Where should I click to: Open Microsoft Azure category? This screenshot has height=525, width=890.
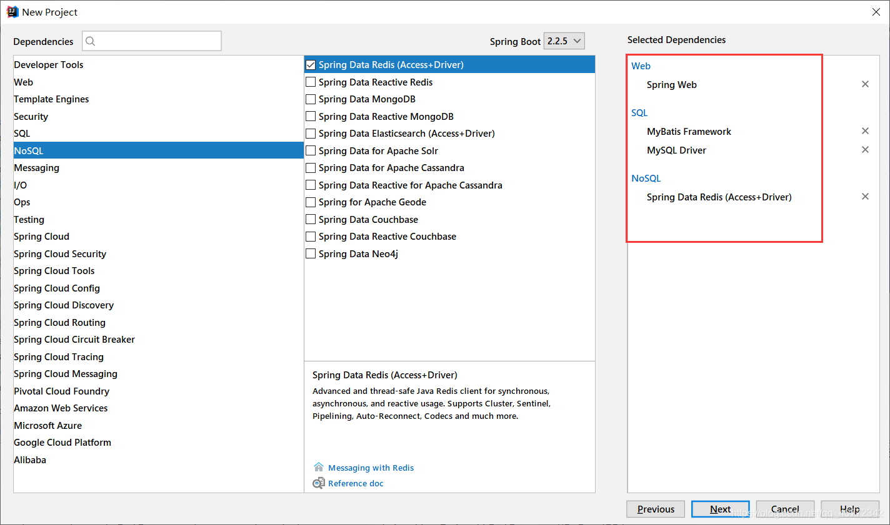pyautogui.click(x=159, y=425)
